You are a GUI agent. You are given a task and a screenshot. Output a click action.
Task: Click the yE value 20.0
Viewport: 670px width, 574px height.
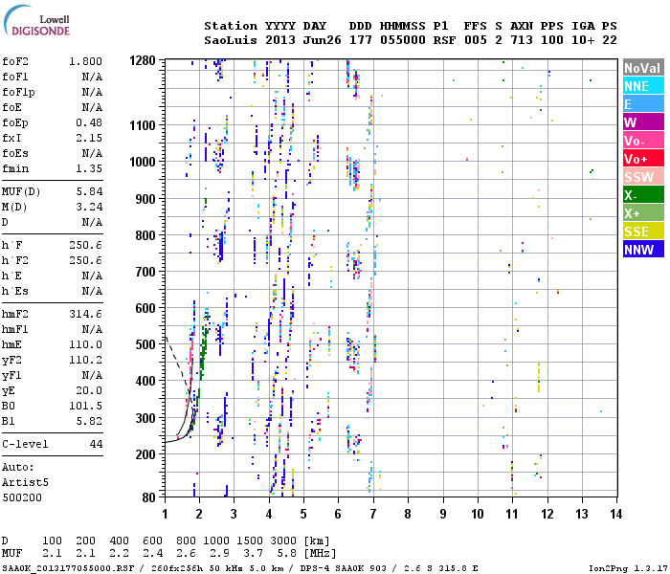point(89,390)
